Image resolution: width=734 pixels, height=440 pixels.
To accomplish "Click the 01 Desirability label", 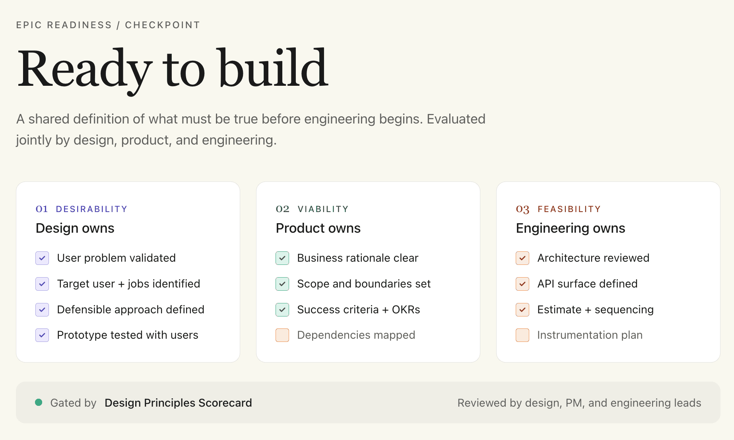I will tap(82, 209).
